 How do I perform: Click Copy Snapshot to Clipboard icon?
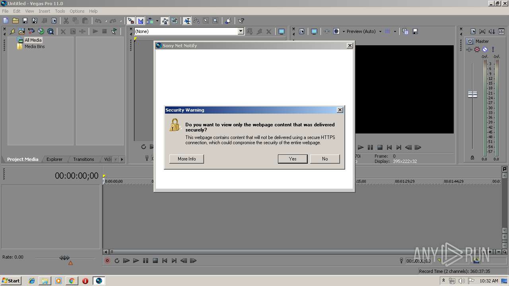pos(405,31)
